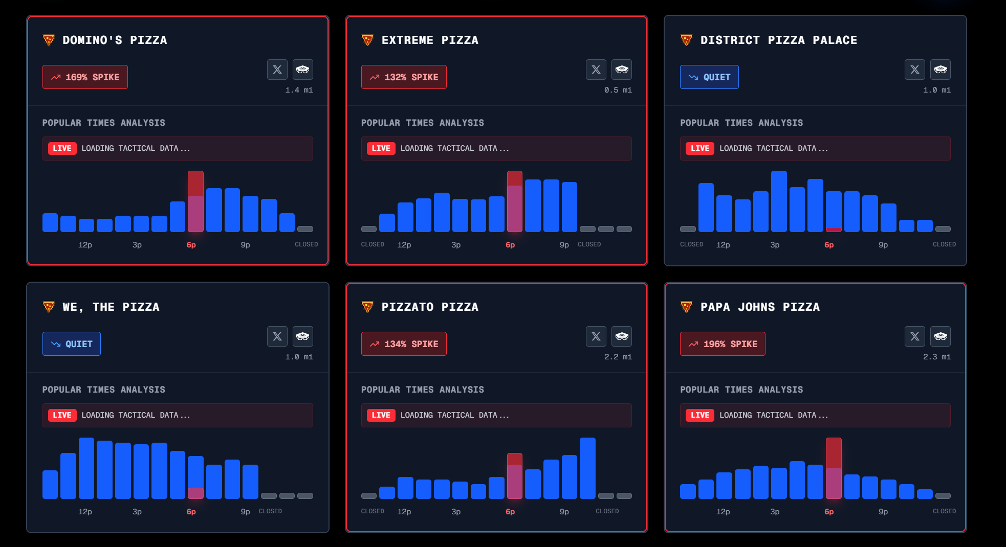
Task: Click the 6p axis label under We, The Pizza chart
Action: pos(191,512)
